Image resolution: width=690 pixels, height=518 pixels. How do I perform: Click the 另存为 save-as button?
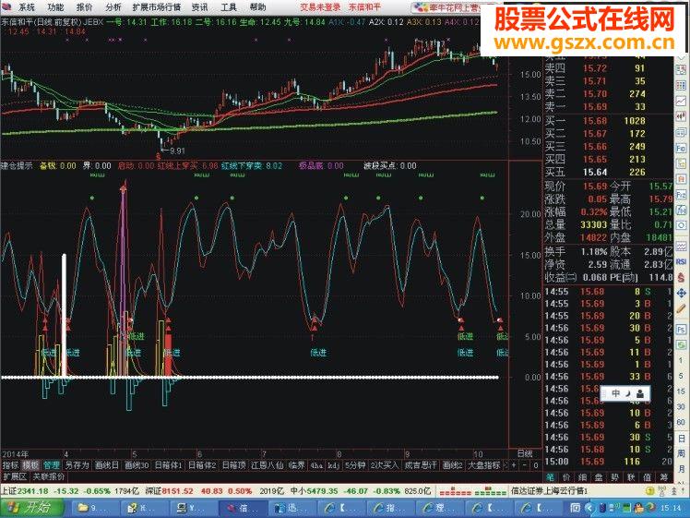coord(77,465)
